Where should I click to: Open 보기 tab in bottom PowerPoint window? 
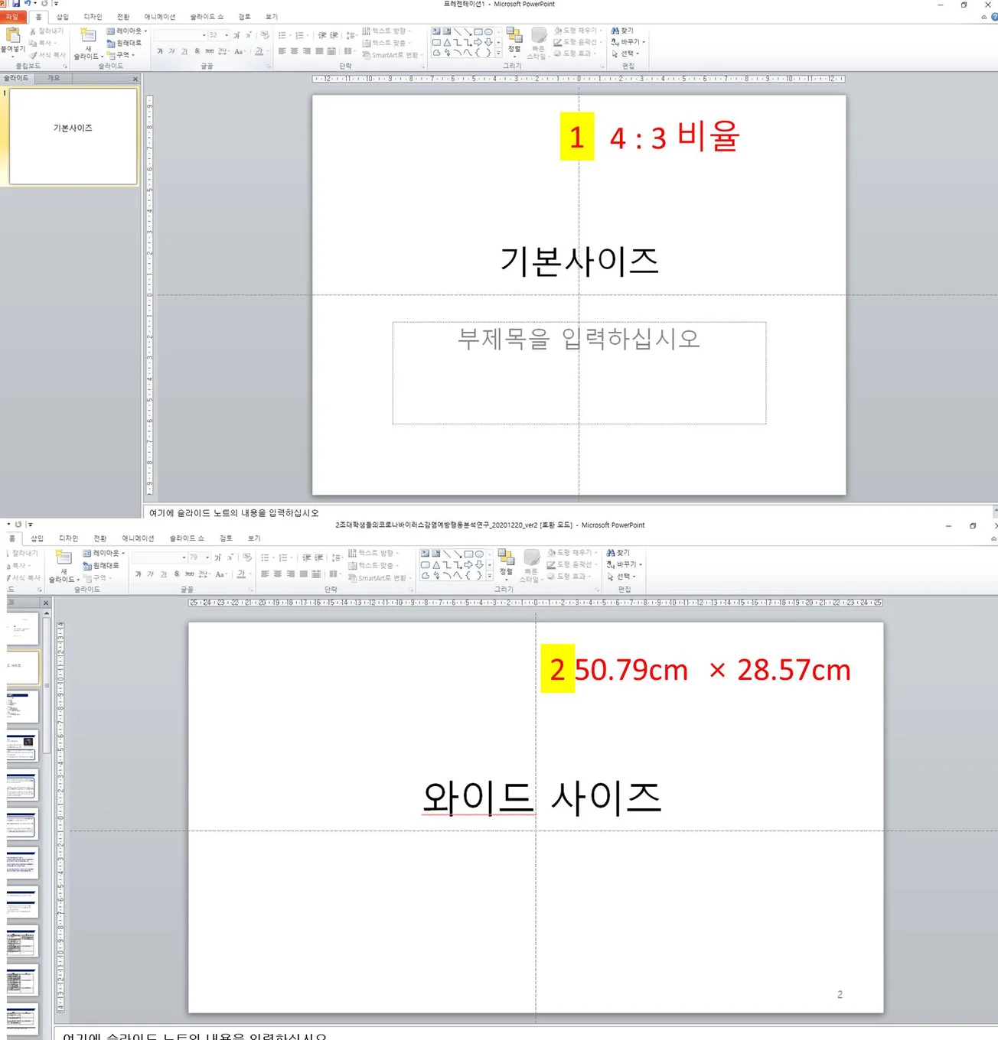(x=254, y=538)
